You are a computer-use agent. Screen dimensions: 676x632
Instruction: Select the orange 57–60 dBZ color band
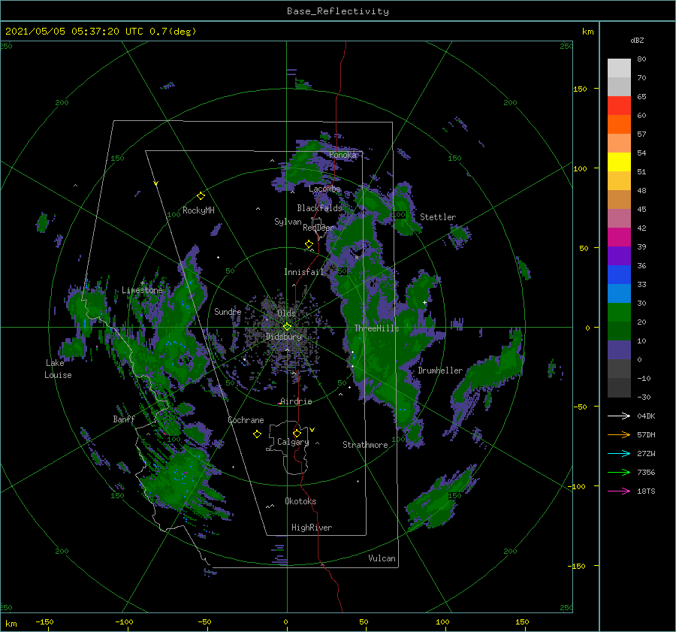tap(619, 125)
